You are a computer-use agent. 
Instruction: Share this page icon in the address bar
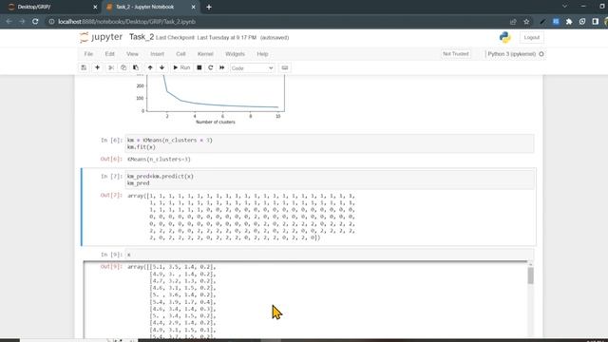(x=513, y=22)
